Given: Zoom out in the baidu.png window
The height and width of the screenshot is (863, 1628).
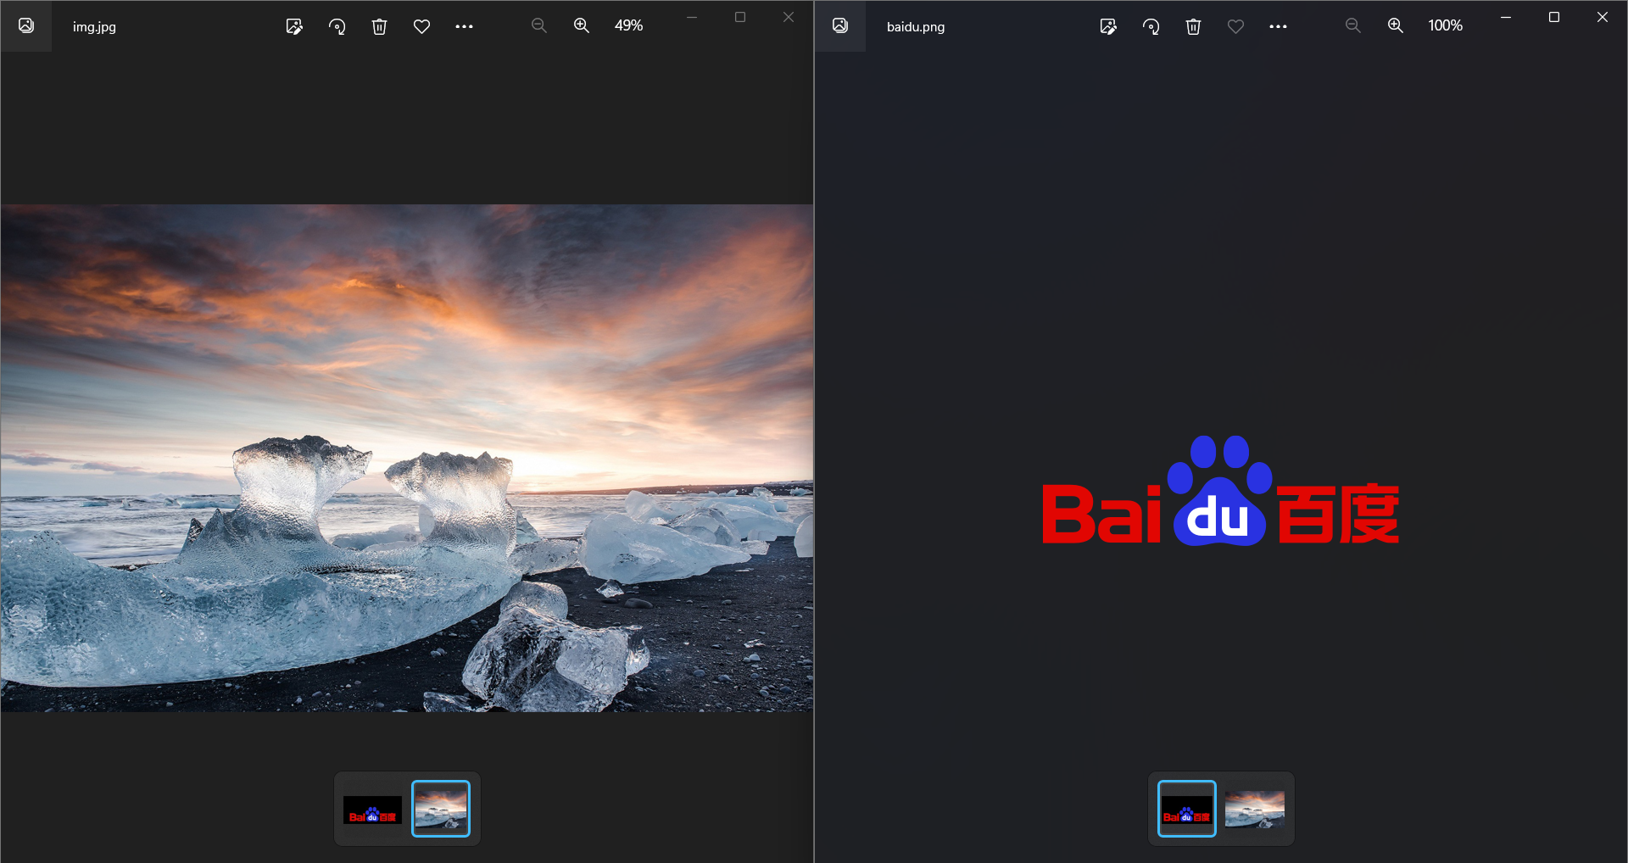Looking at the screenshot, I should pyautogui.click(x=1352, y=25).
